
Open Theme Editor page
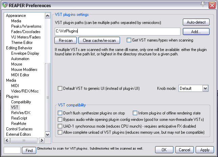click(22, 43)
